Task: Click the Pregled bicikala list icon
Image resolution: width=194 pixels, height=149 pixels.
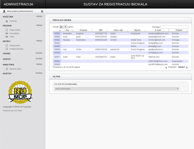Action: [7, 49]
